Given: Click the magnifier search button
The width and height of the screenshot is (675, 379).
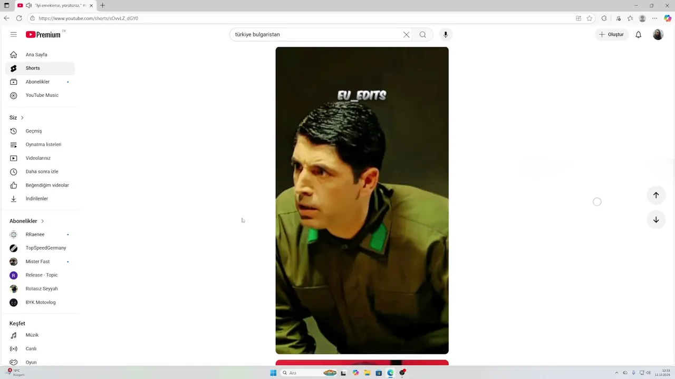Looking at the screenshot, I should [x=422, y=35].
